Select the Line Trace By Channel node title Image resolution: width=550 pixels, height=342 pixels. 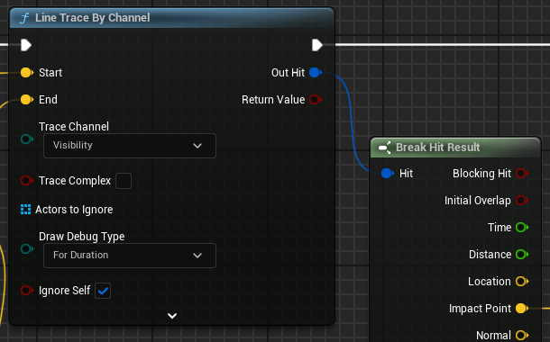click(93, 18)
